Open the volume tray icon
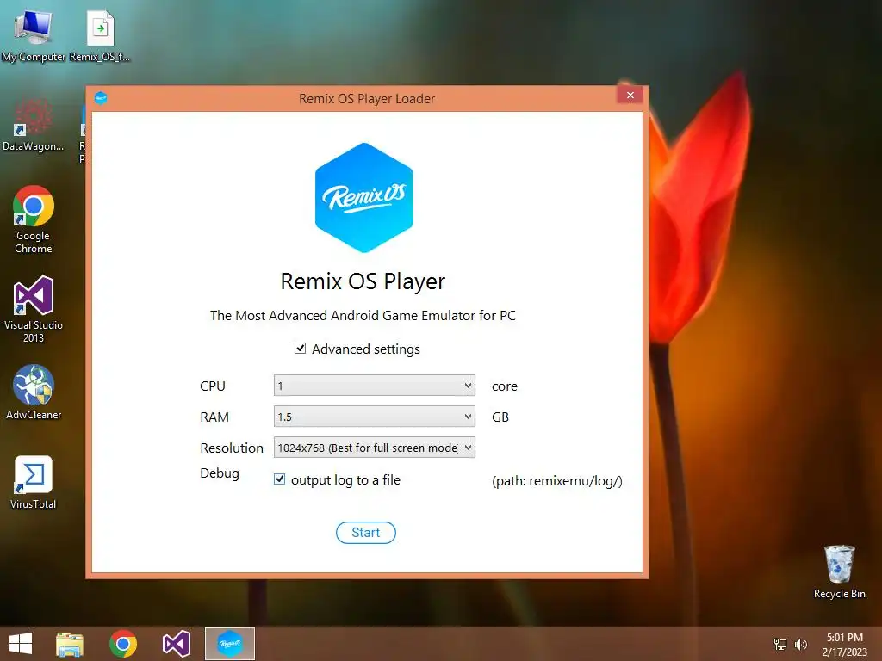 point(800,644)
